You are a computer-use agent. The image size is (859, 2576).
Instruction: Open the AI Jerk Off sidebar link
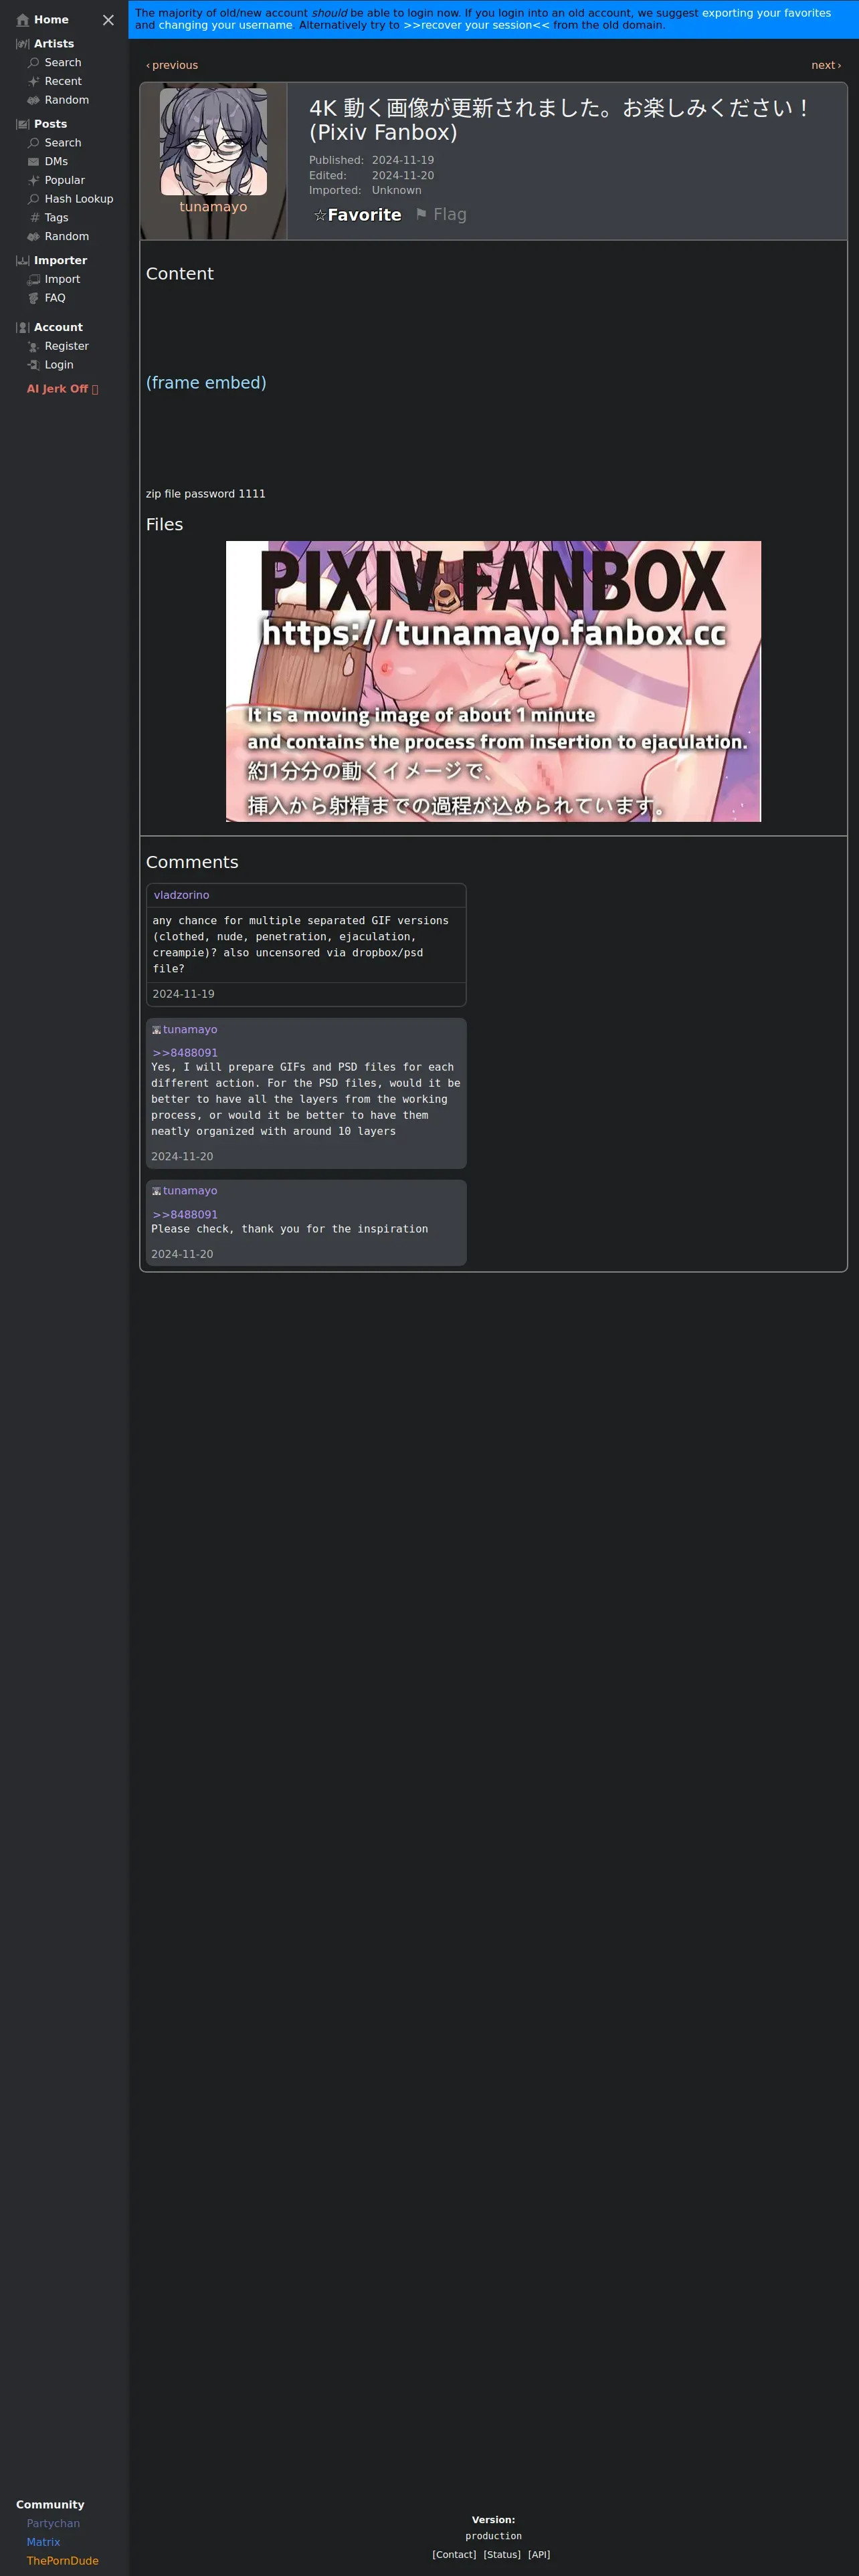[62, 389]
